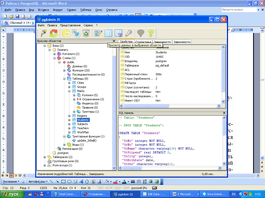Open the SQL query tool
Image resolution: width=265 pixels, height=198 pixels.
(98, 33)
